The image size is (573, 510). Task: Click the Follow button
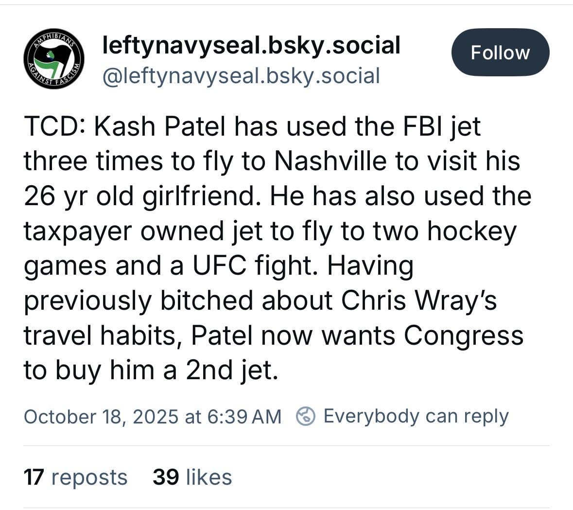[x=500, y=53]
